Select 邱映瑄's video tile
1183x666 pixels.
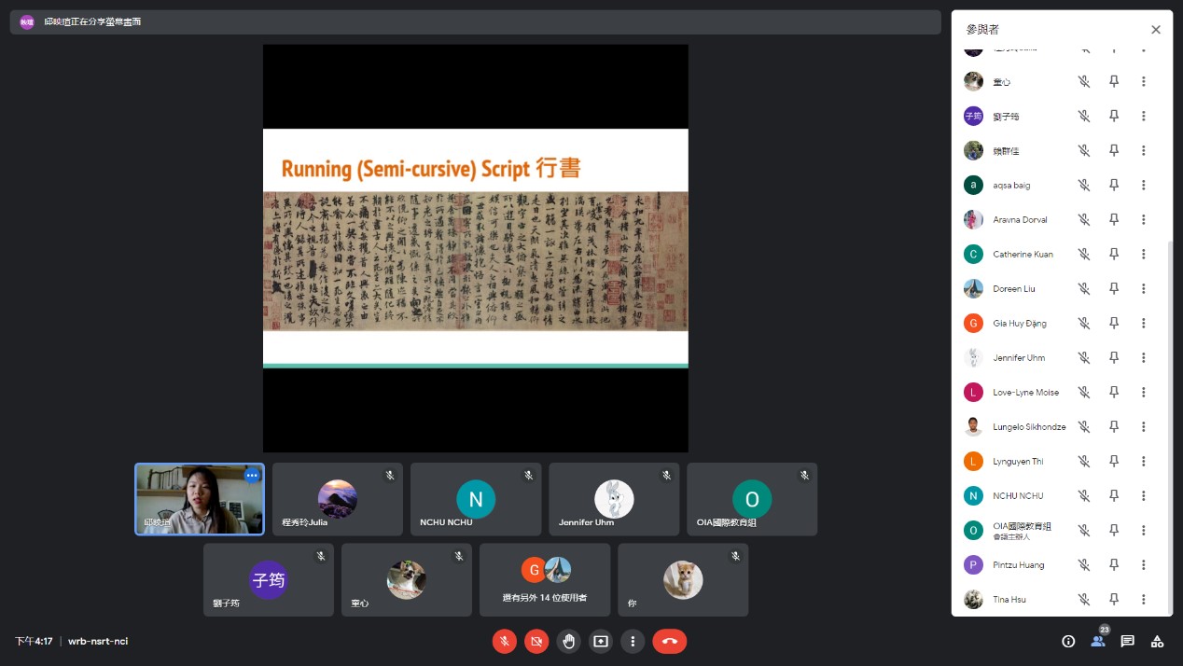click(x=200, y=499)
